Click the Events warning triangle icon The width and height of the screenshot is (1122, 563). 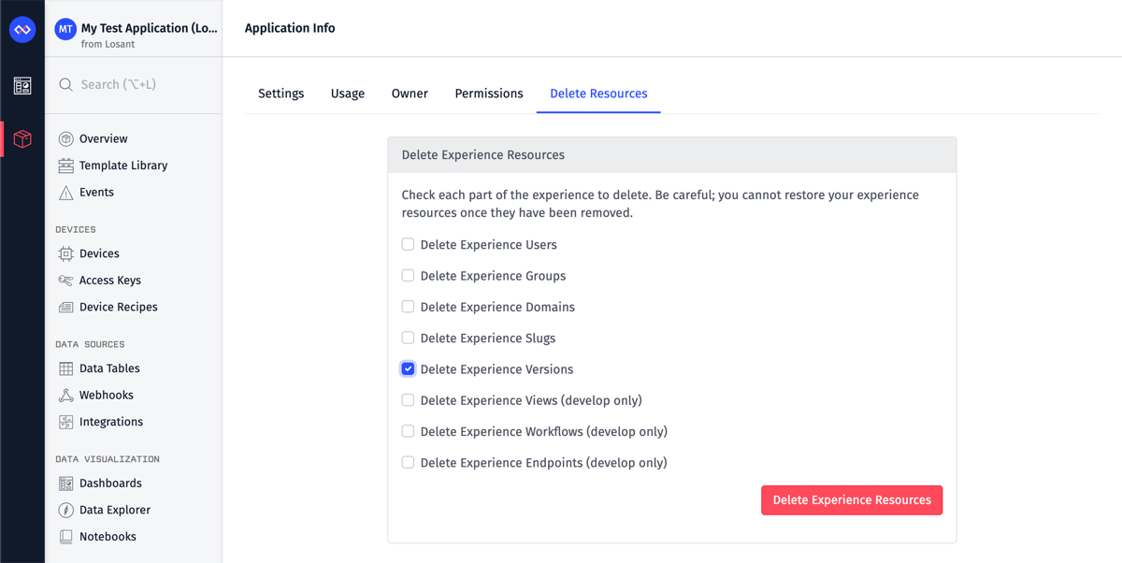coord(65,193)
